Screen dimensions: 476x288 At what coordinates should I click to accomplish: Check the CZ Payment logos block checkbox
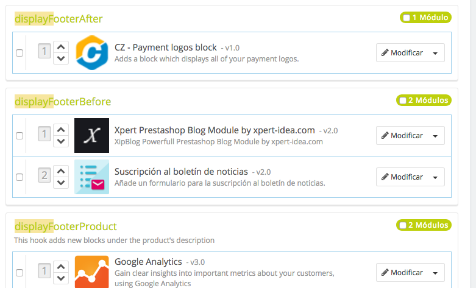[20, 53]
